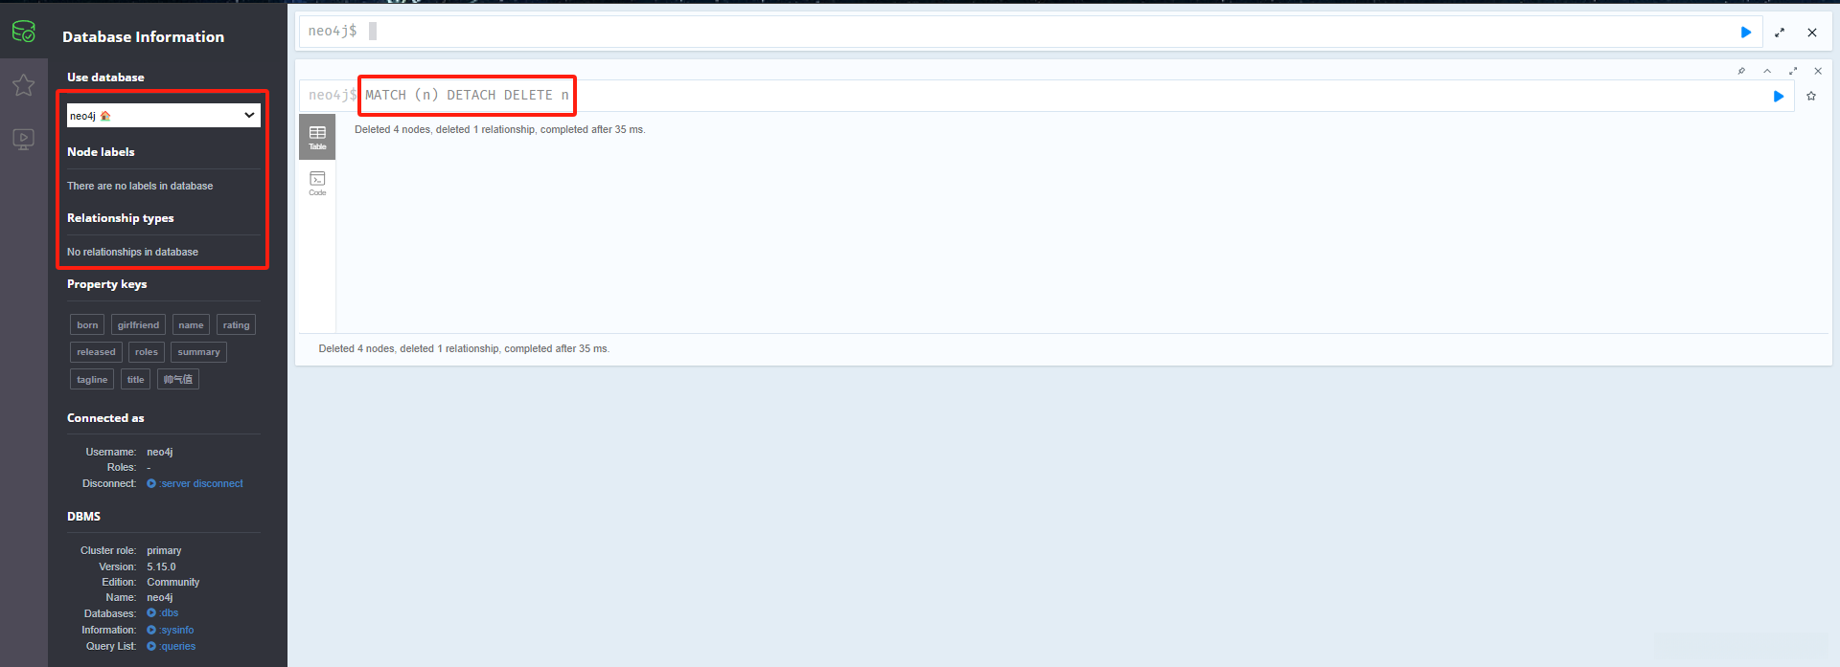Image resolution: width=1840 pixels, height=667 pixels.
Task: Close the DETACH DELETE result frame
Action: click(1818, 71)
